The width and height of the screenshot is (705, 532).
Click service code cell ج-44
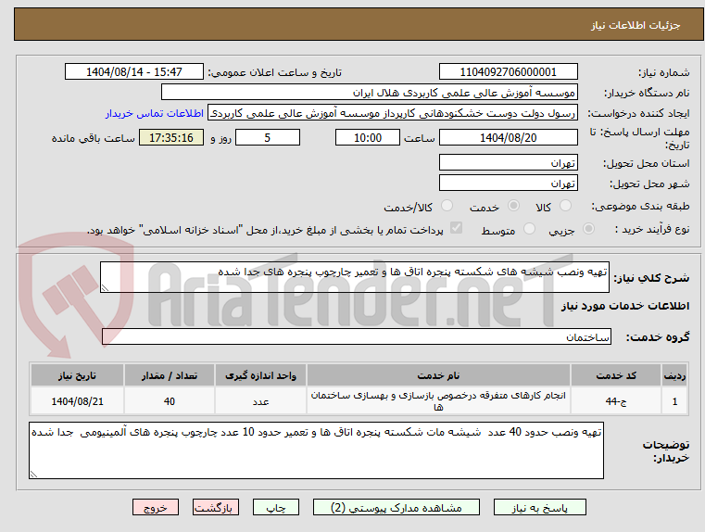point(616,400)
